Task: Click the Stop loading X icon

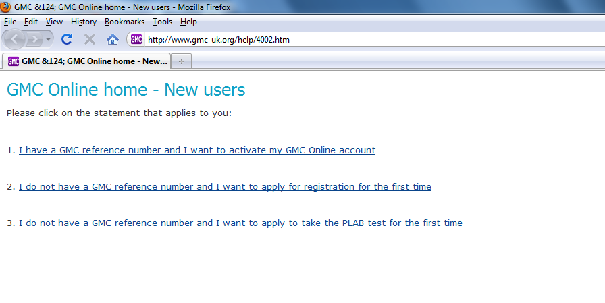Action: coord(90,39)
